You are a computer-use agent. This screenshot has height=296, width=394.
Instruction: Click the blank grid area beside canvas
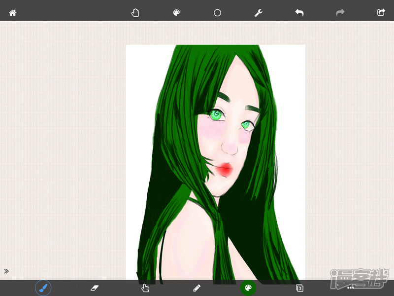64,148
